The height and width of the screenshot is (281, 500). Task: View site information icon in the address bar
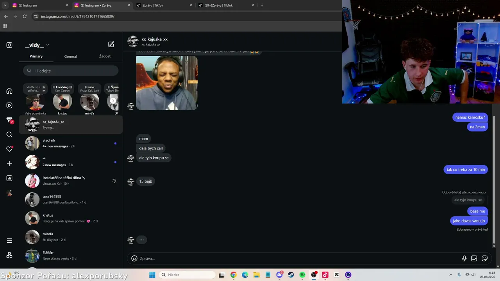pos(36,16)
